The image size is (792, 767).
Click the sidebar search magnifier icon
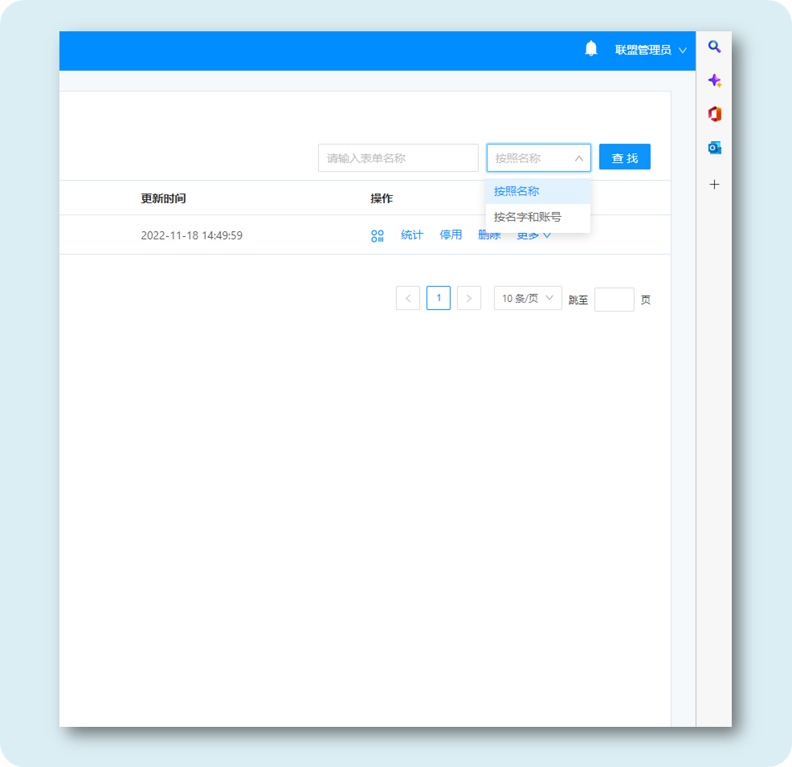click(714, 47)
